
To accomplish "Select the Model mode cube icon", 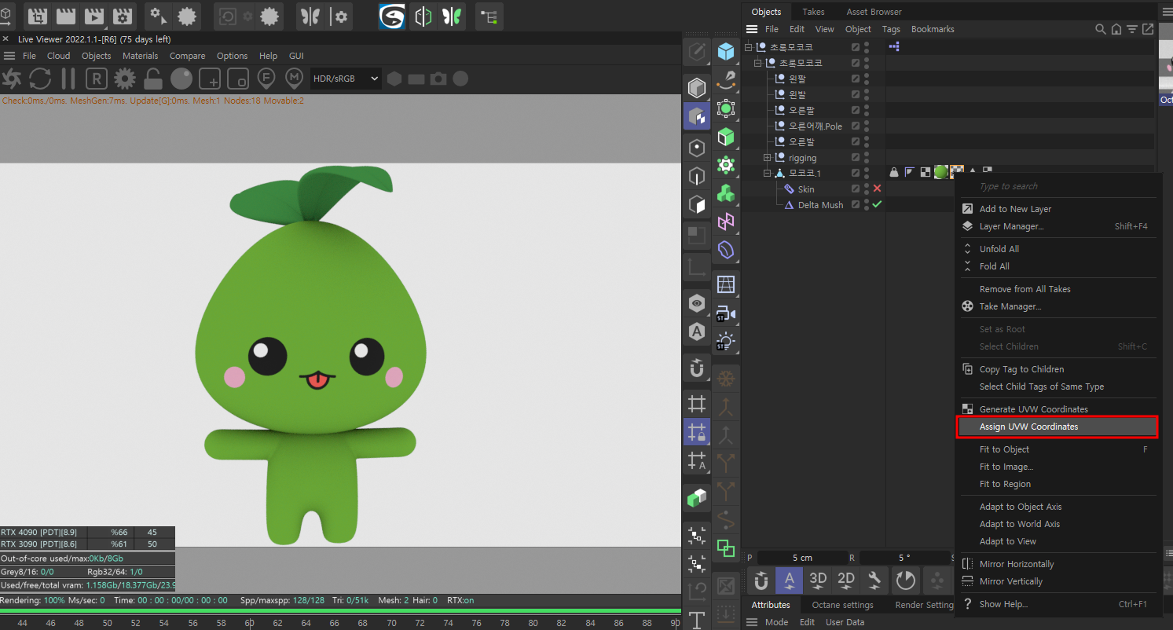I will (696, 87).
